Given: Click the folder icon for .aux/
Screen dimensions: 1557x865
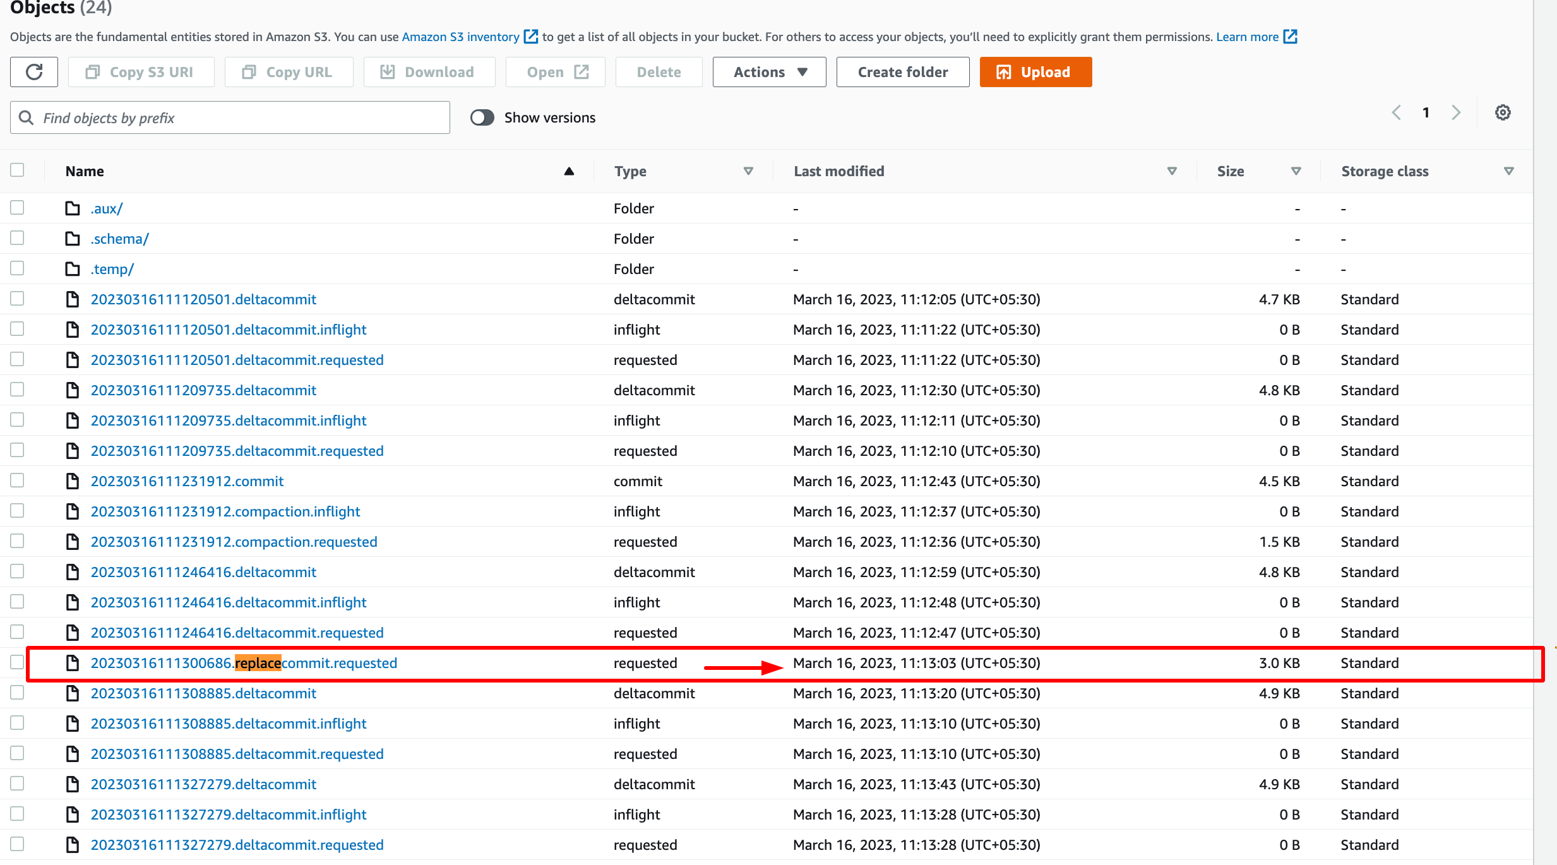Looking at the screenshot, I should click(x=73, y=208).
